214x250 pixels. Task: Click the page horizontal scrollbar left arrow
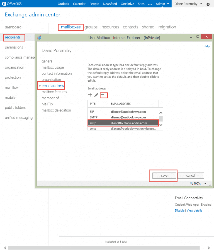tap(5, 248)
